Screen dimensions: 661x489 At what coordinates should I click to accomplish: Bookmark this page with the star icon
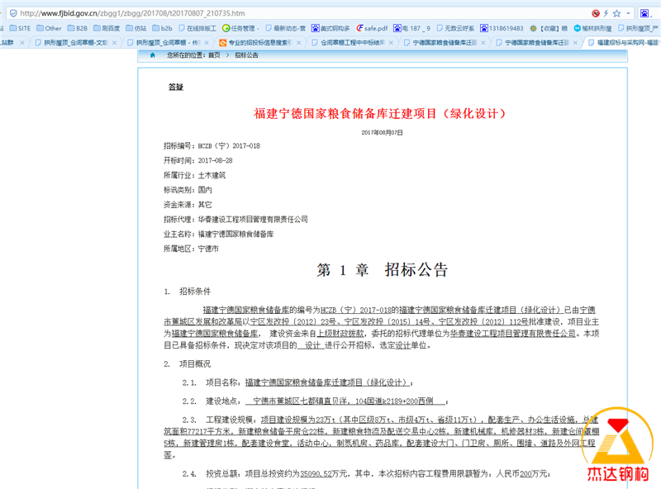click(x=616, y=13)
